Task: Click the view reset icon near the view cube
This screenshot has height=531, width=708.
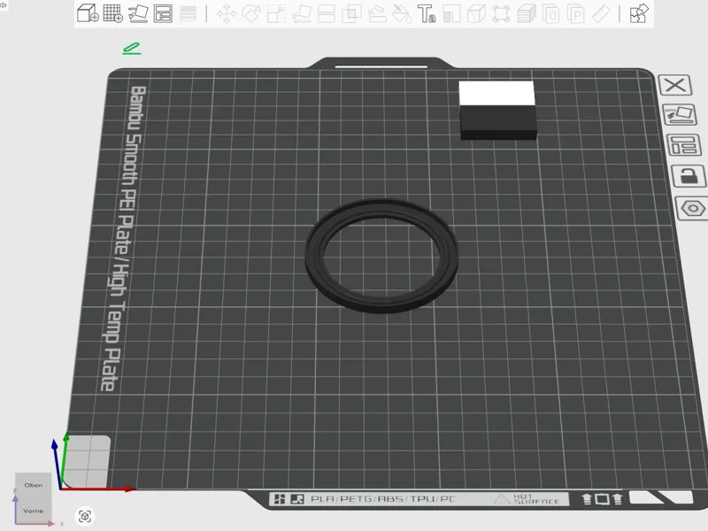Action: (85, 516)
